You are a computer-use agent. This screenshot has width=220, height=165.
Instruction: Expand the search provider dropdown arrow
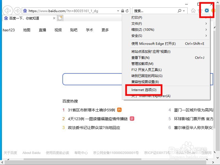tap(184, 11)
